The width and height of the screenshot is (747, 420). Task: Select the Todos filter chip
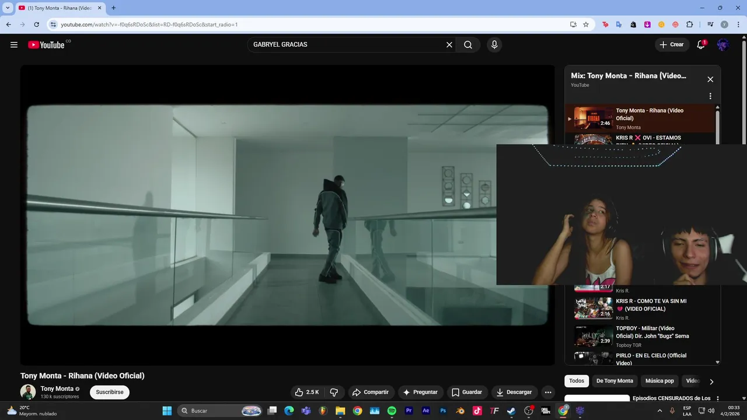(x=577, y=381)
